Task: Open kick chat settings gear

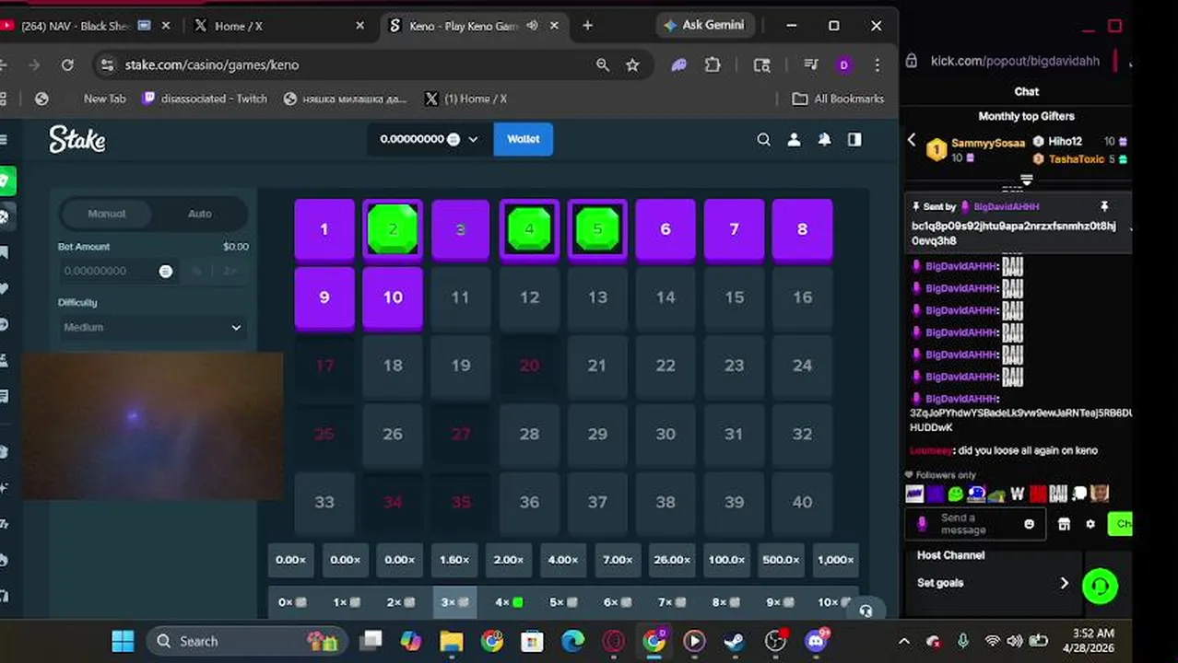Action: pos(1090,524)
